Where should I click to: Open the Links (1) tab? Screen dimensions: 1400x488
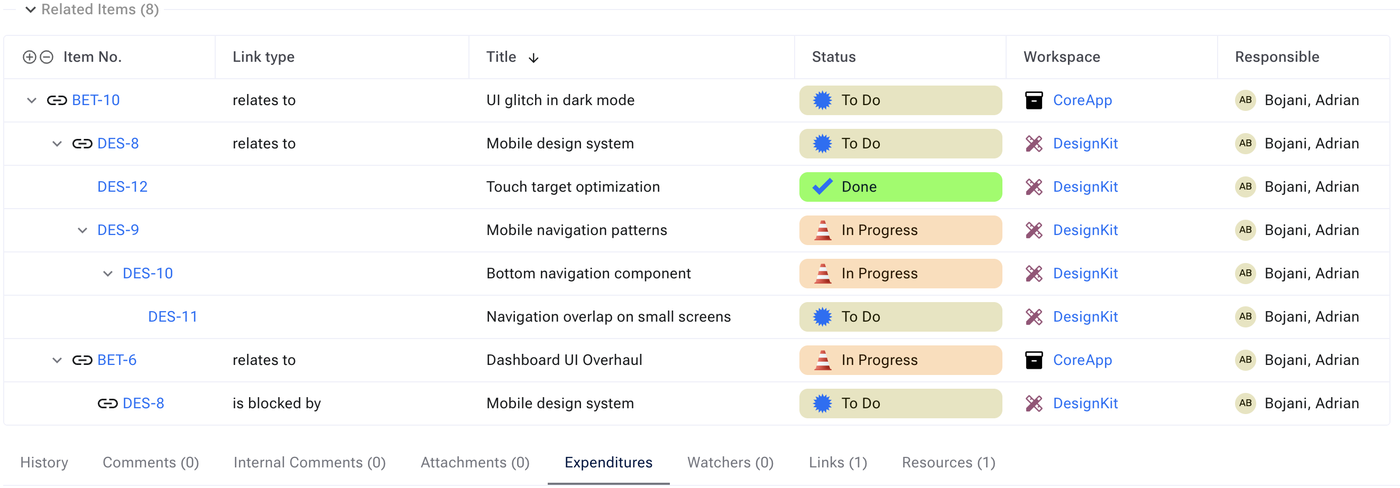point(837,463)
